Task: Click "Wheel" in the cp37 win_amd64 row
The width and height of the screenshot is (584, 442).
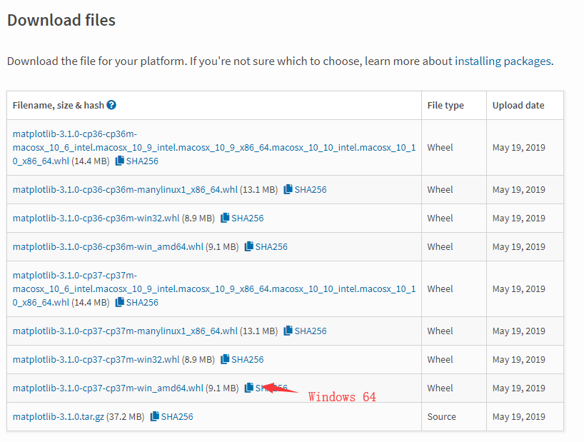Action: pos(440,388)
